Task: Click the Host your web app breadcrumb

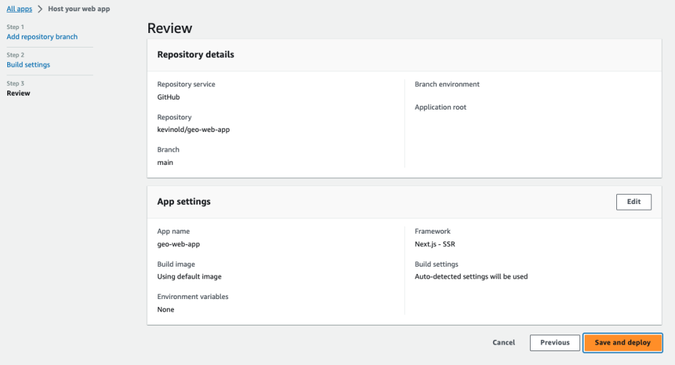Action: click(79, 9)
